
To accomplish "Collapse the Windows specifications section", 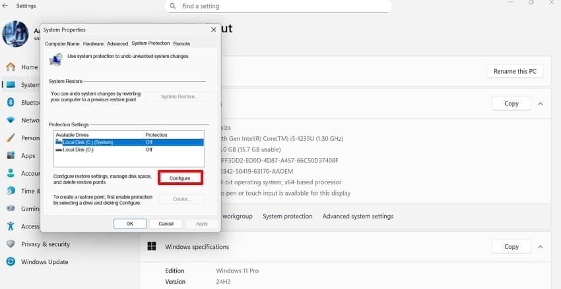I will tap(541, 247).
